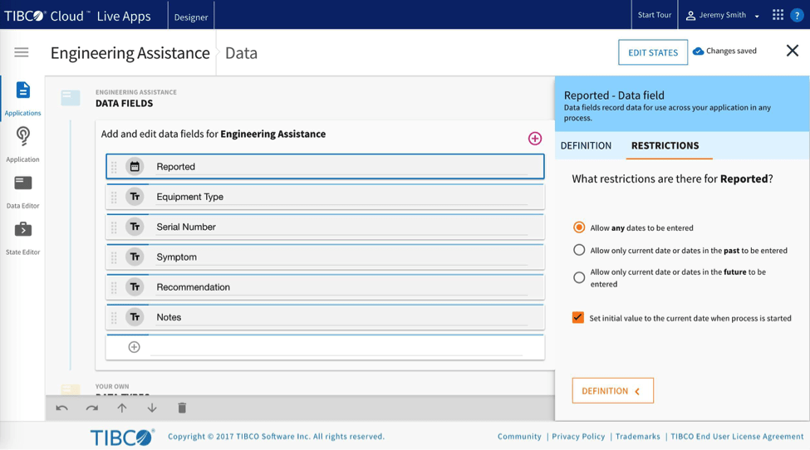The width and height of the screenshot is (810, 450).
Task: Delete the selected field with trash icon
Action: tap(182, 408)
